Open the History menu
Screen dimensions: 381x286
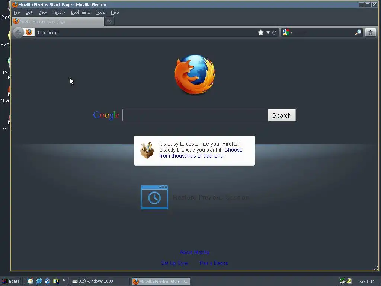point(59,12)
